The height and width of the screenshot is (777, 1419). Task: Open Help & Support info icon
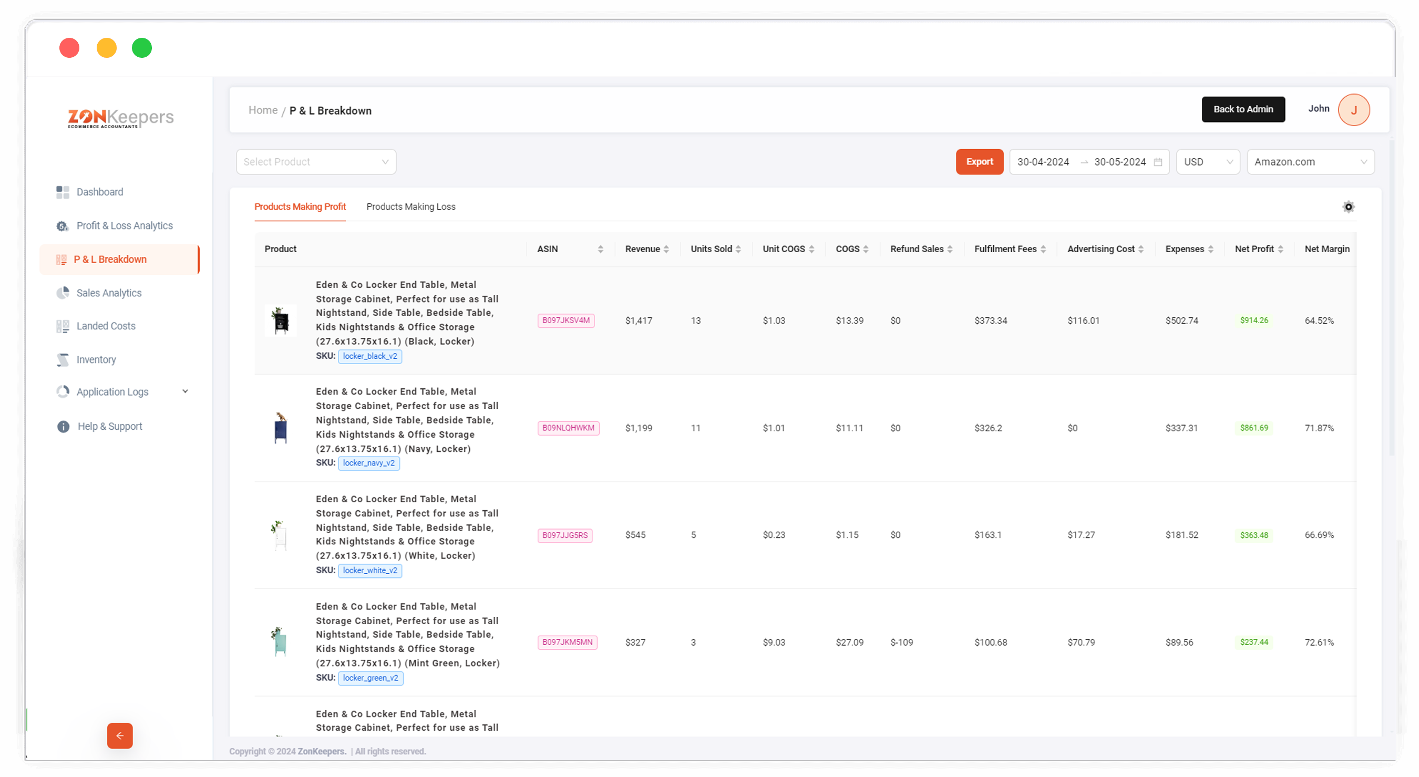(x=64, y=427)
